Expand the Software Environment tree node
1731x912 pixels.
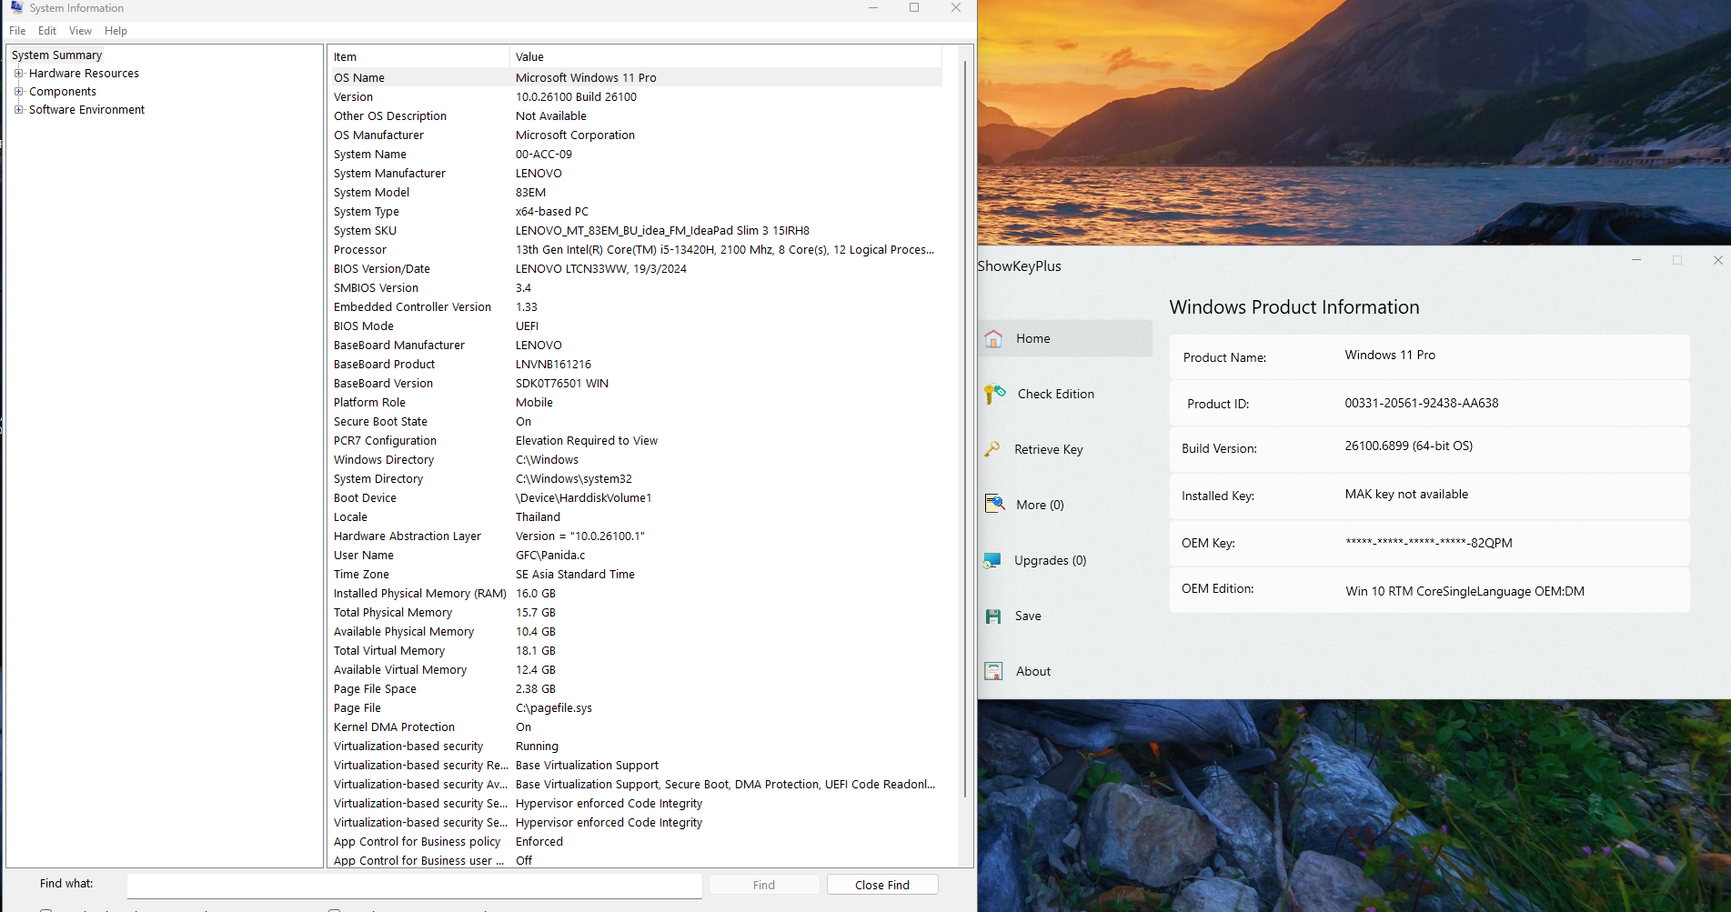point(18,110)
